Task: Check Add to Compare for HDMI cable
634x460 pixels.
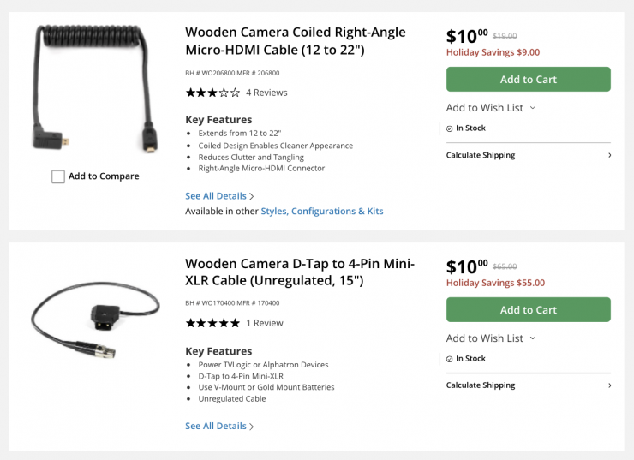Action: click(58, 176)
